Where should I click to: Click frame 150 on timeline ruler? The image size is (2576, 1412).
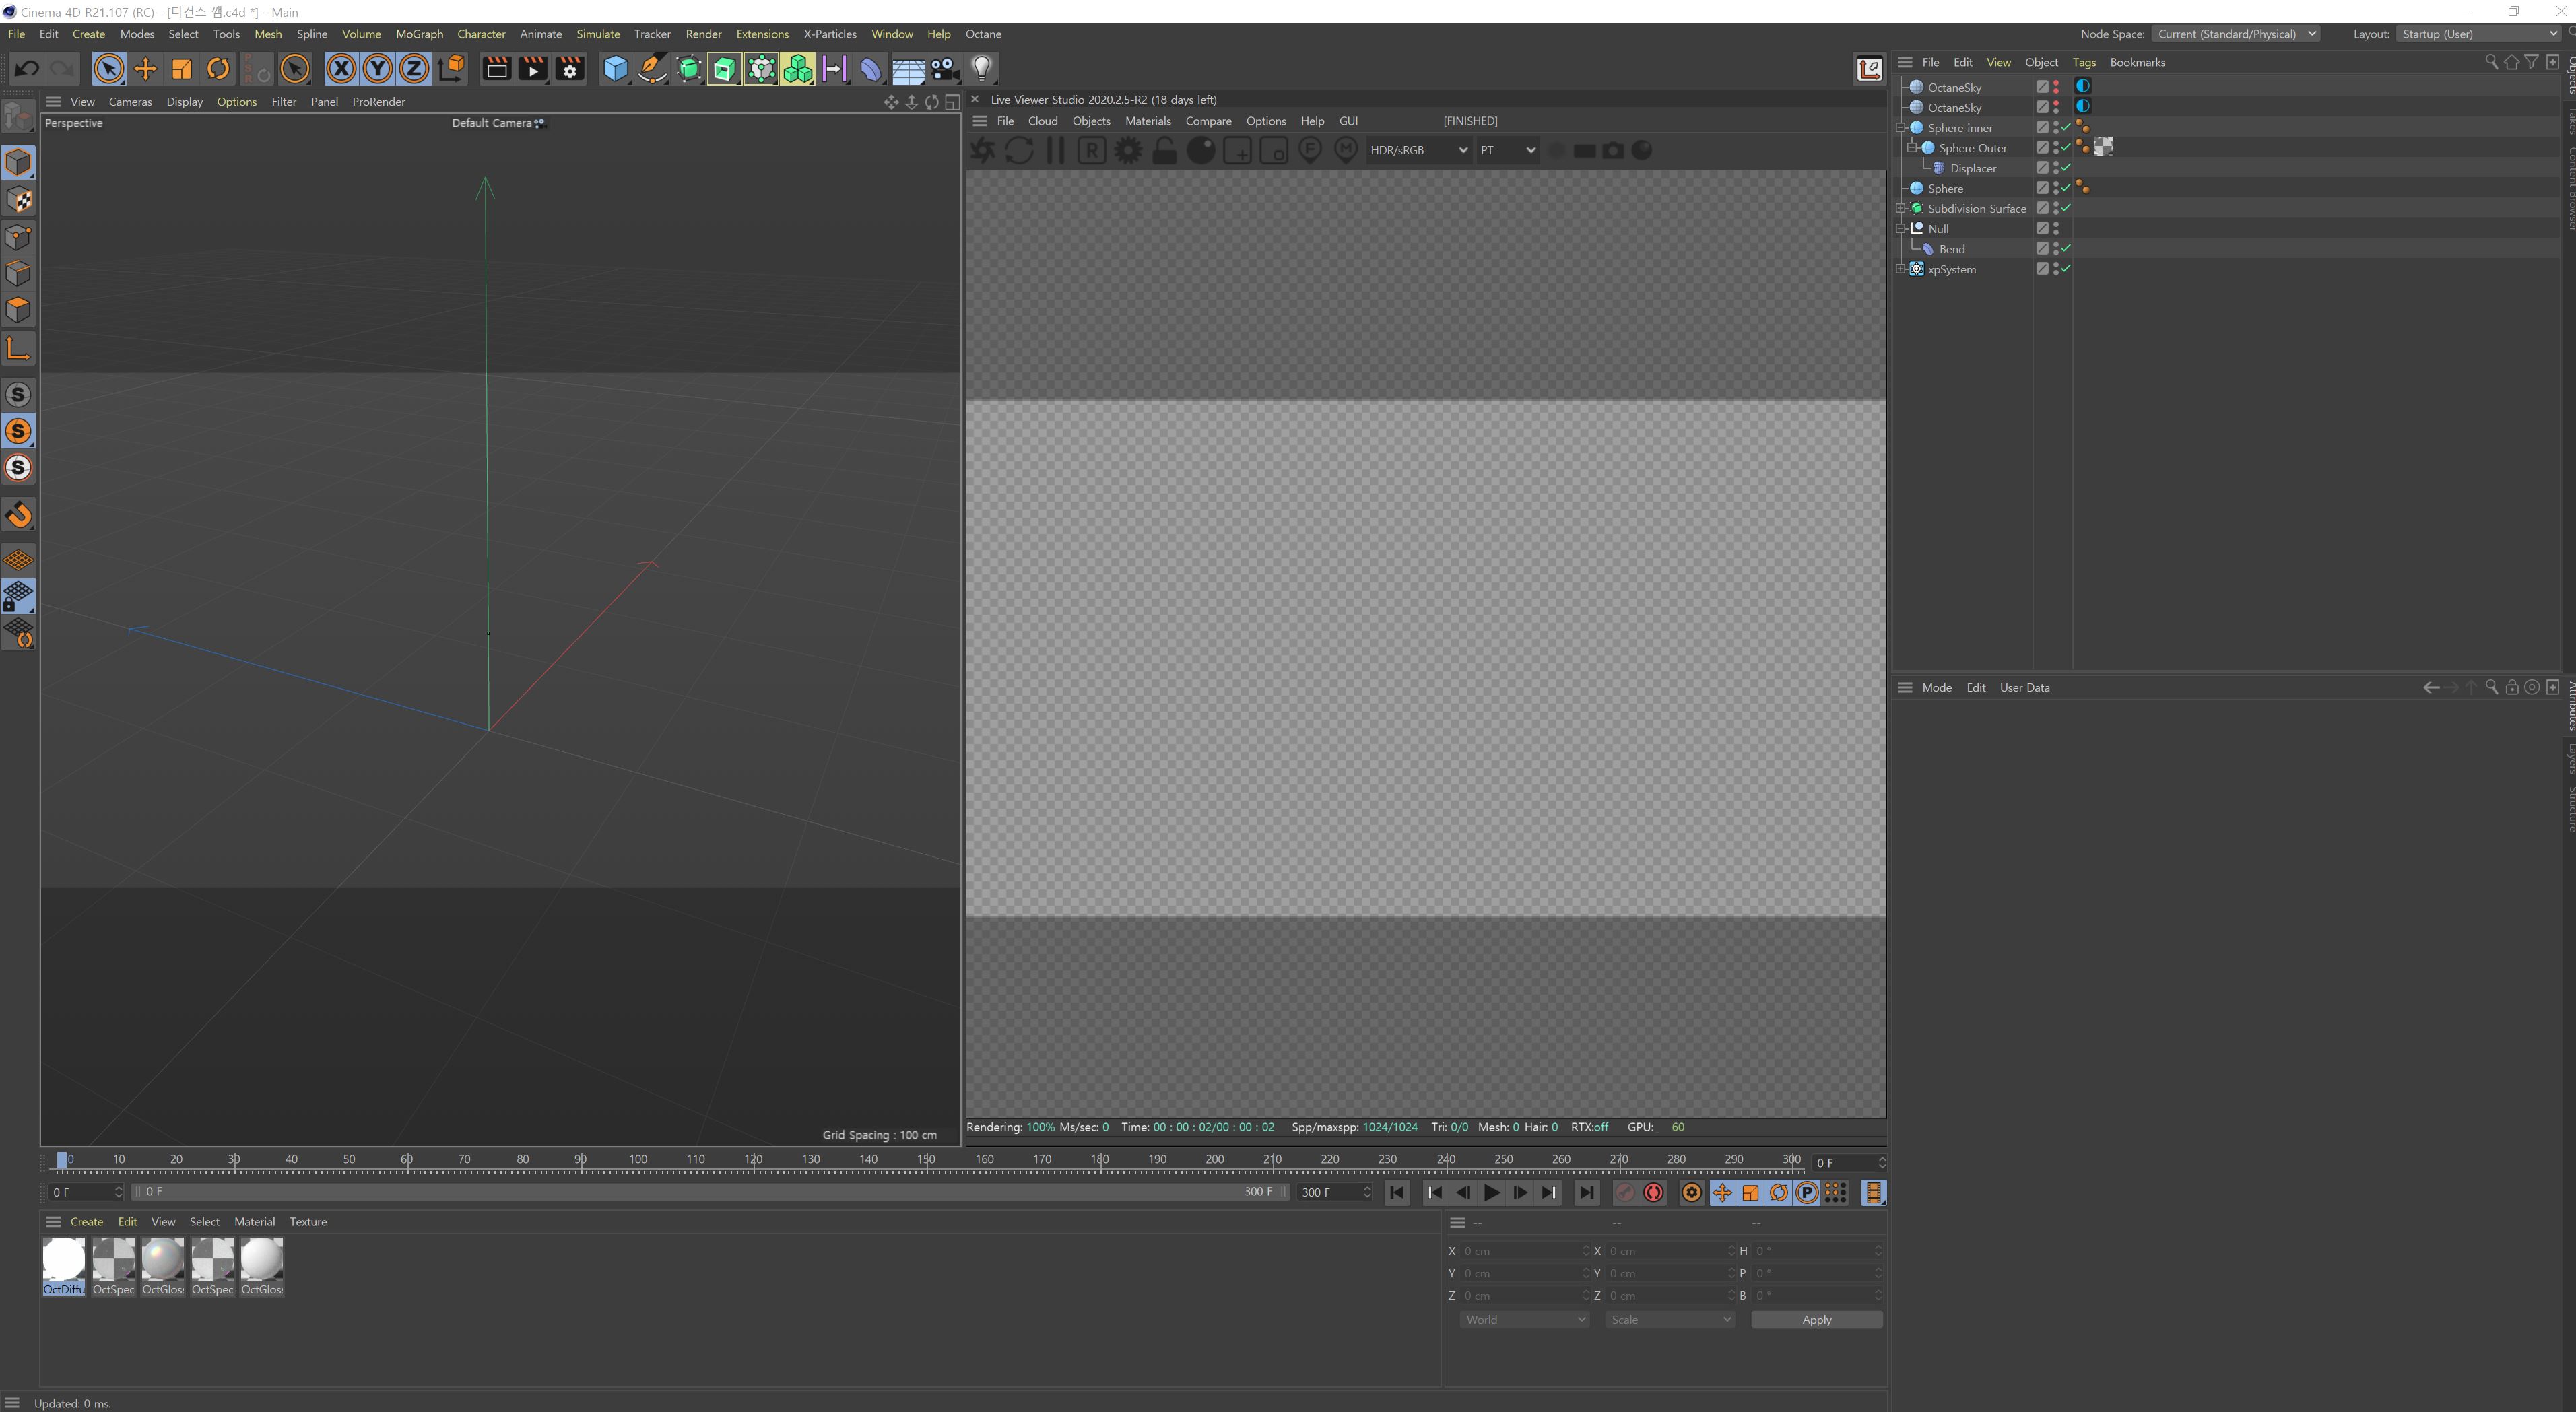pos(926,1160)
